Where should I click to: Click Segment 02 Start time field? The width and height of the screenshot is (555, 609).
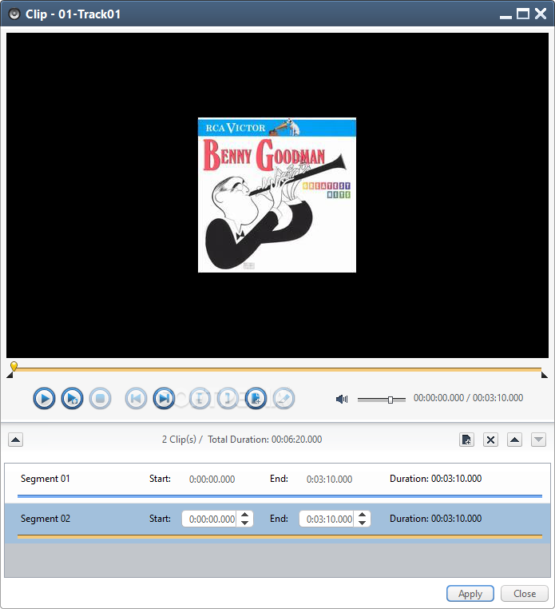(x=209, y=519)
